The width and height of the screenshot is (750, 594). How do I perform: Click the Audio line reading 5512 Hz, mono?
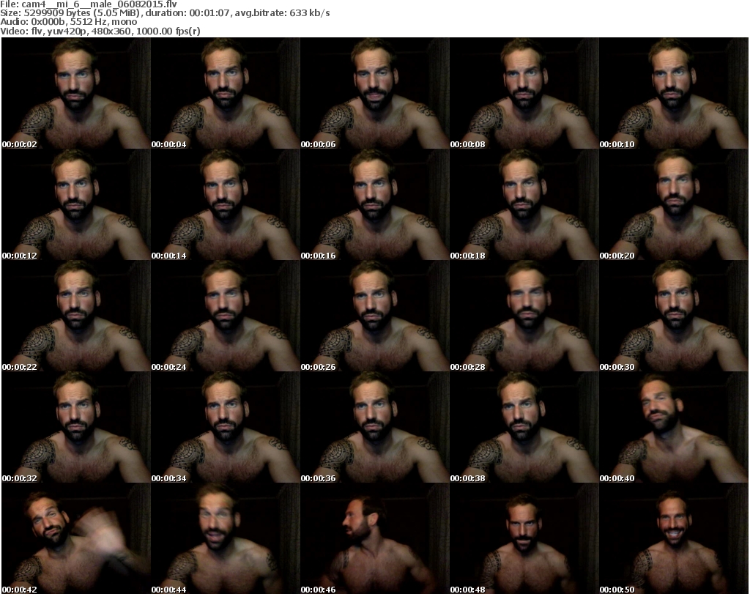pos(69,22)
